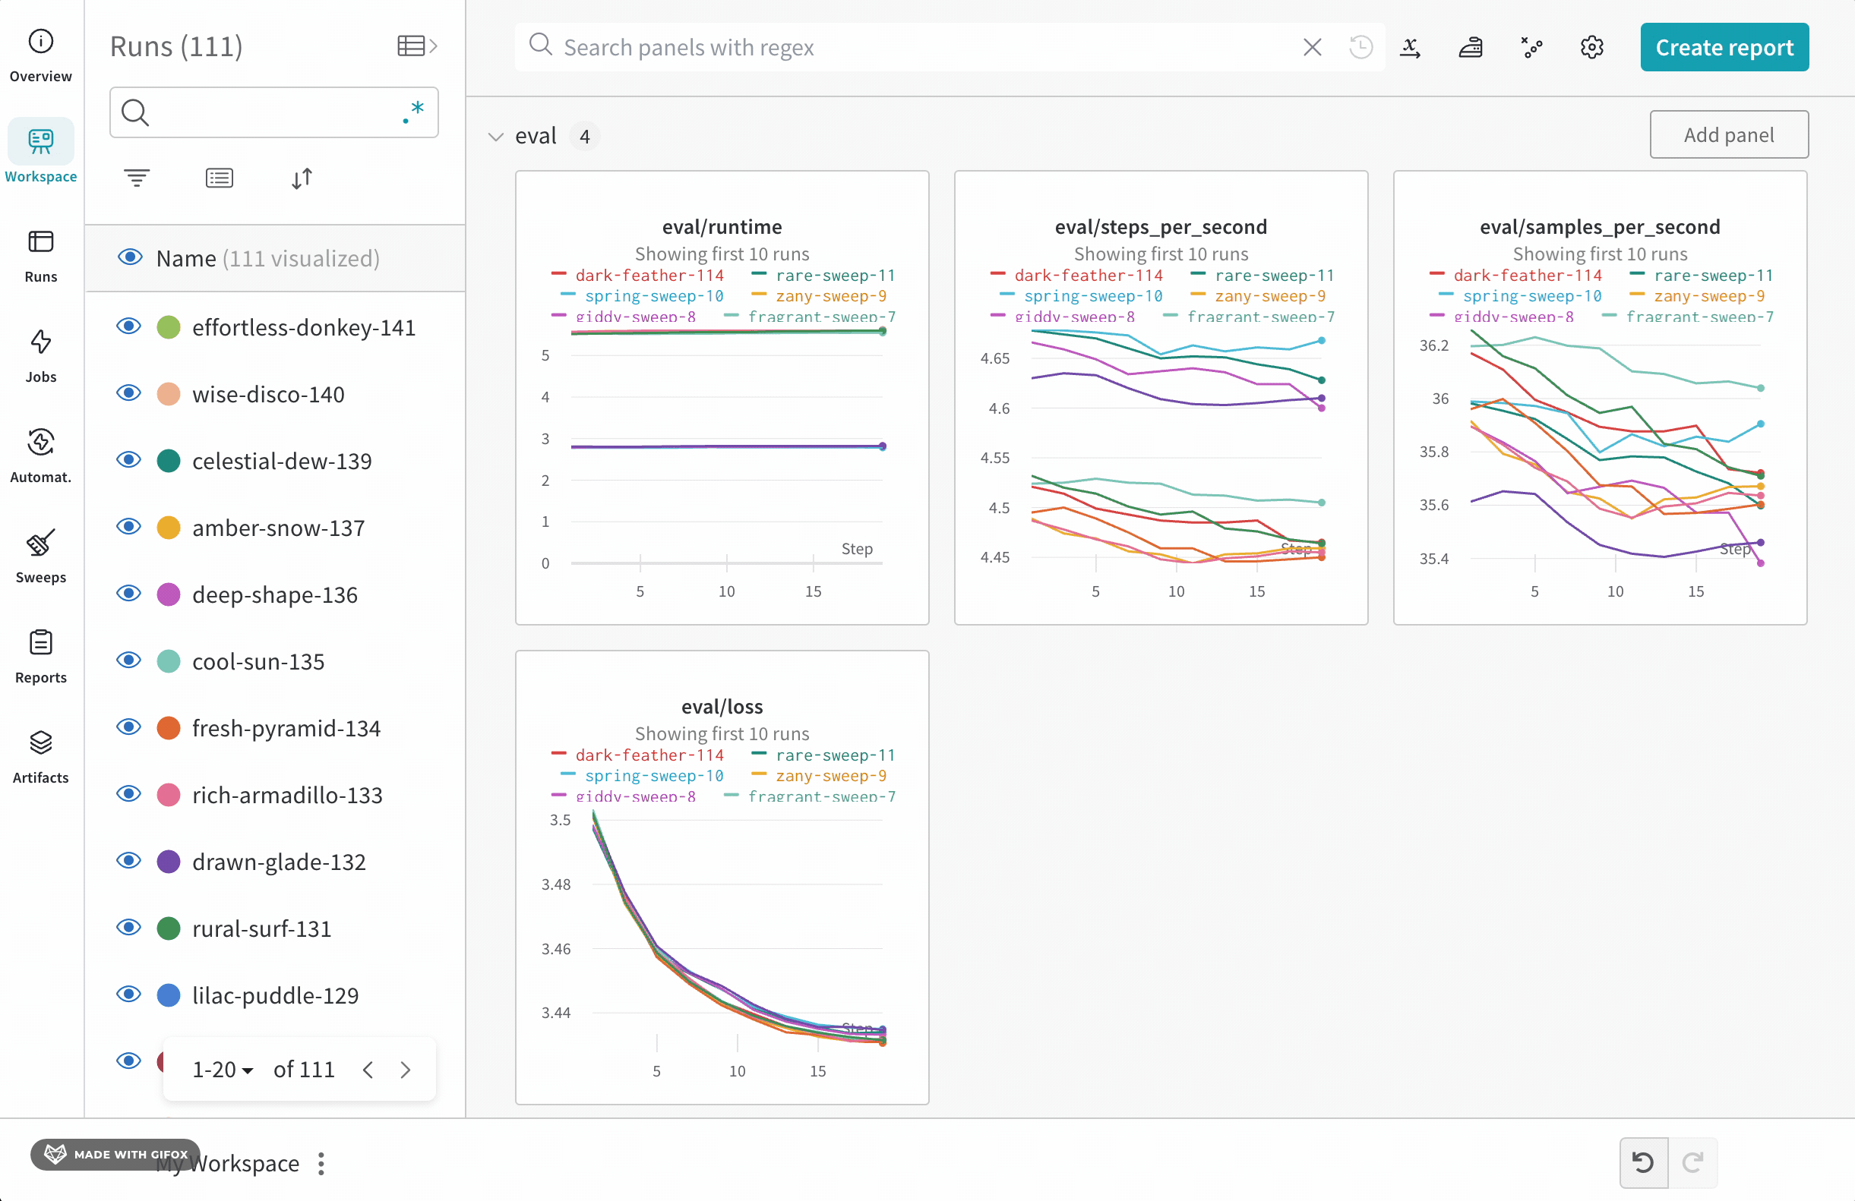Toggle visibility of celestial-dew-139
The height and width of the screenshot is (1201, 1855).
128,460
